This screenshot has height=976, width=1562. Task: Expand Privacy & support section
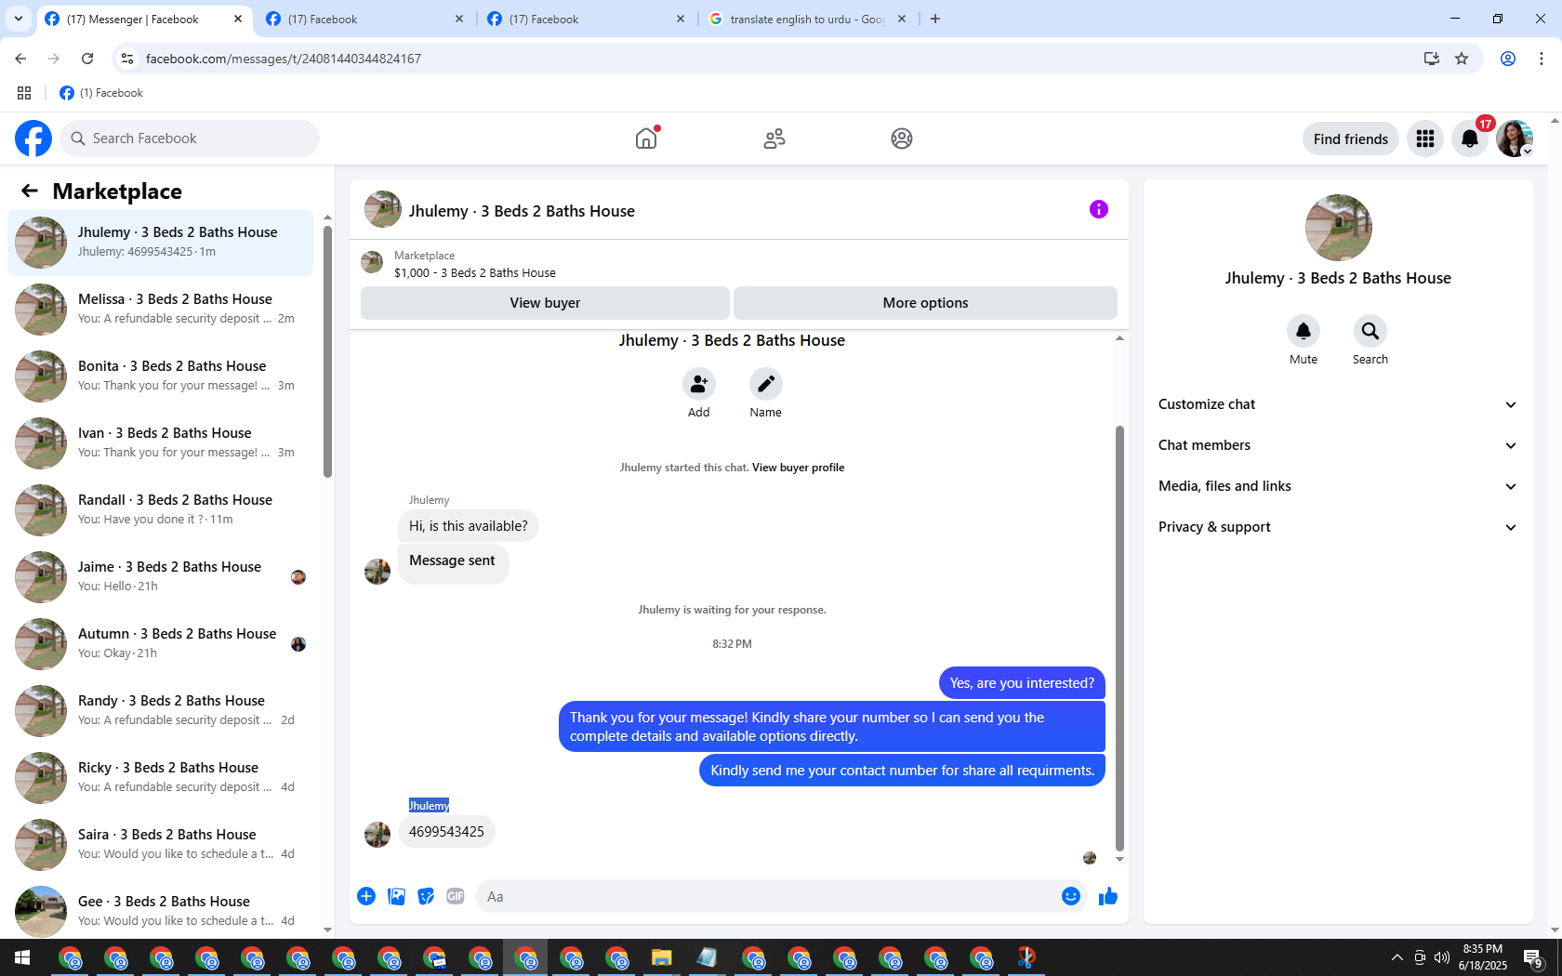point(1338,527)
